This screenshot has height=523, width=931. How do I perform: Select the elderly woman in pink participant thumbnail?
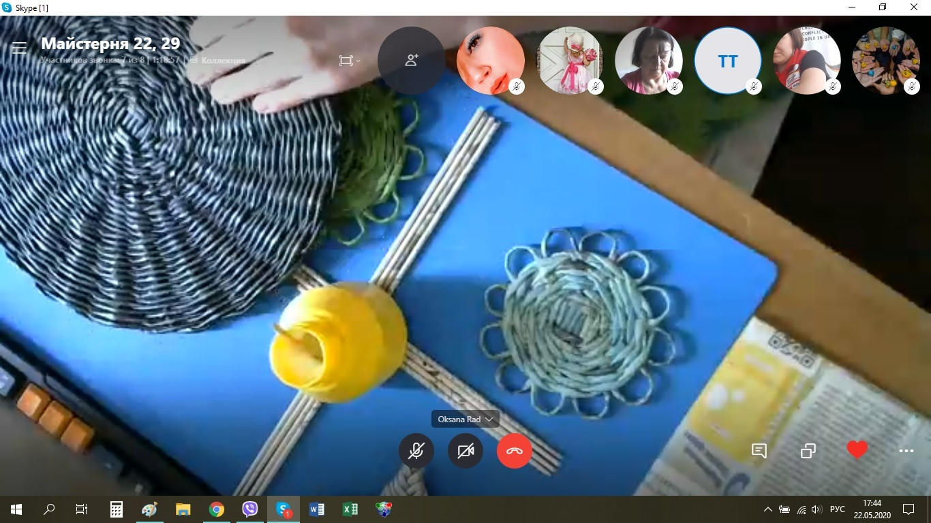pos(647,61)
